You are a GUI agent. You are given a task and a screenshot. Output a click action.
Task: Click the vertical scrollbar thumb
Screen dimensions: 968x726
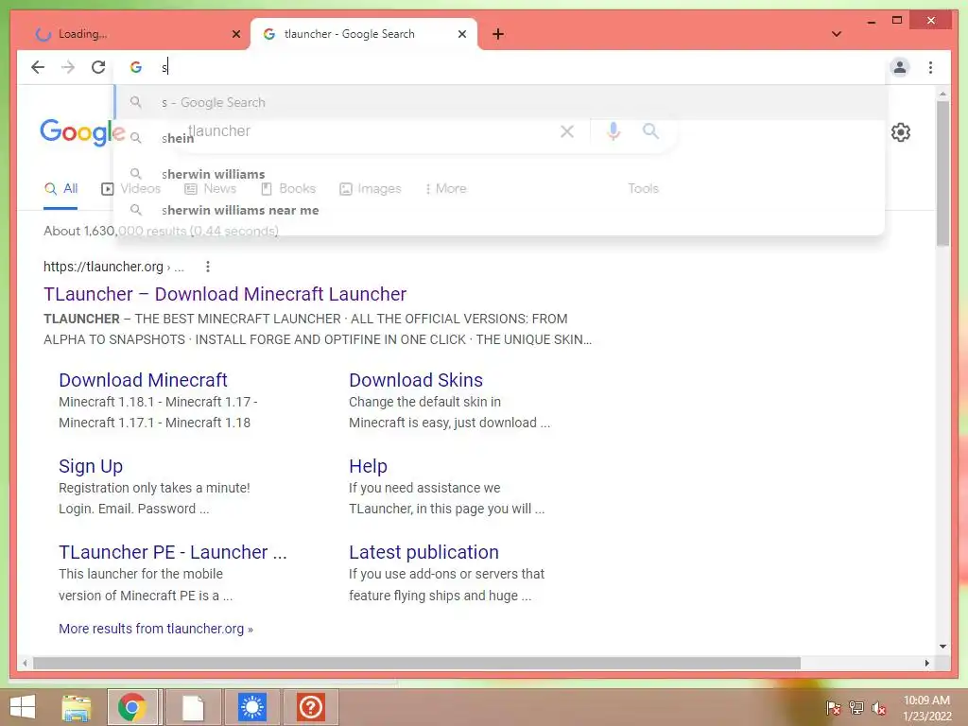(942, 173)
